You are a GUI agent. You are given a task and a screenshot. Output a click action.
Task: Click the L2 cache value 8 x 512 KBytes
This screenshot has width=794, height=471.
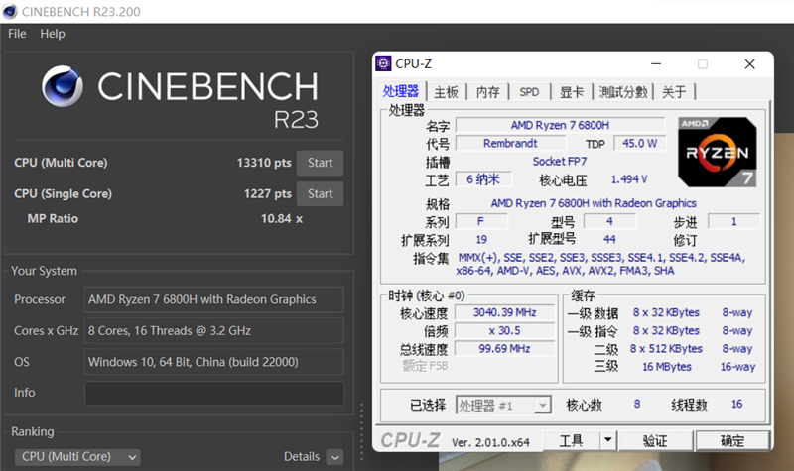pos(666,349)
